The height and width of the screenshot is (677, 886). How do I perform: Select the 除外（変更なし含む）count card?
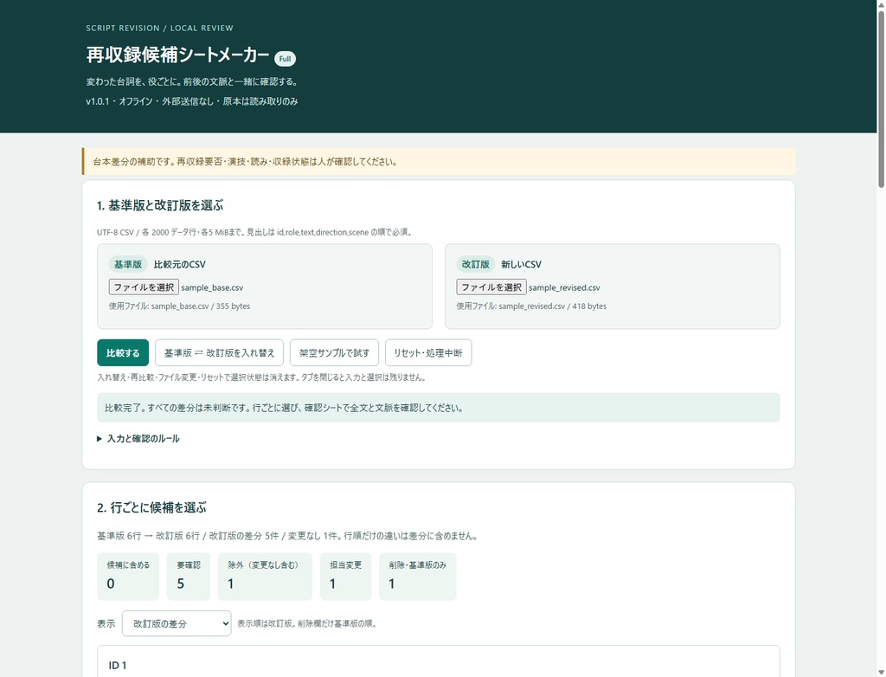point(265,577)
